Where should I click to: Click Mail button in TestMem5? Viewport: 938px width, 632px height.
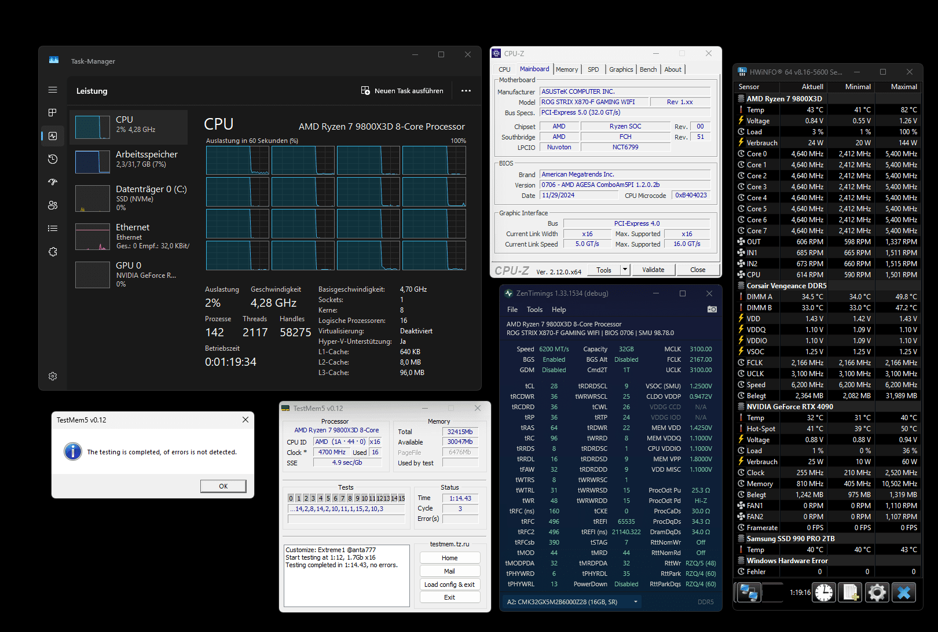click(450, 571)
